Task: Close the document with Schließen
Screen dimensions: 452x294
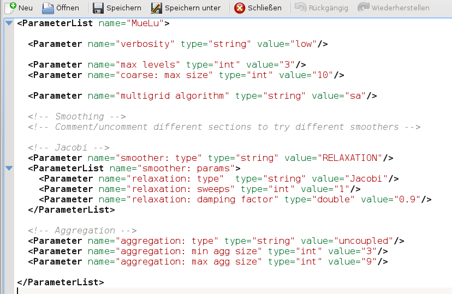Action: pos(258,8)
